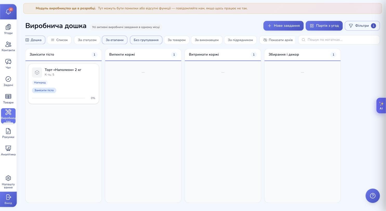Viewport: 386px width, 211px height.
Task: Open Рахунки in the sidebar
Action: (8, 133)
